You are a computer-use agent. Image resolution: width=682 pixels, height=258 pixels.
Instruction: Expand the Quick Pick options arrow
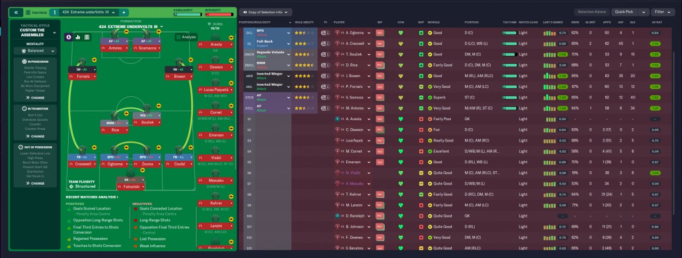coord(644,12)
